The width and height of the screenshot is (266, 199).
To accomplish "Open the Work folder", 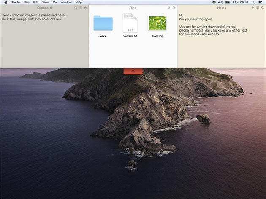I will [x=103, y=24].
